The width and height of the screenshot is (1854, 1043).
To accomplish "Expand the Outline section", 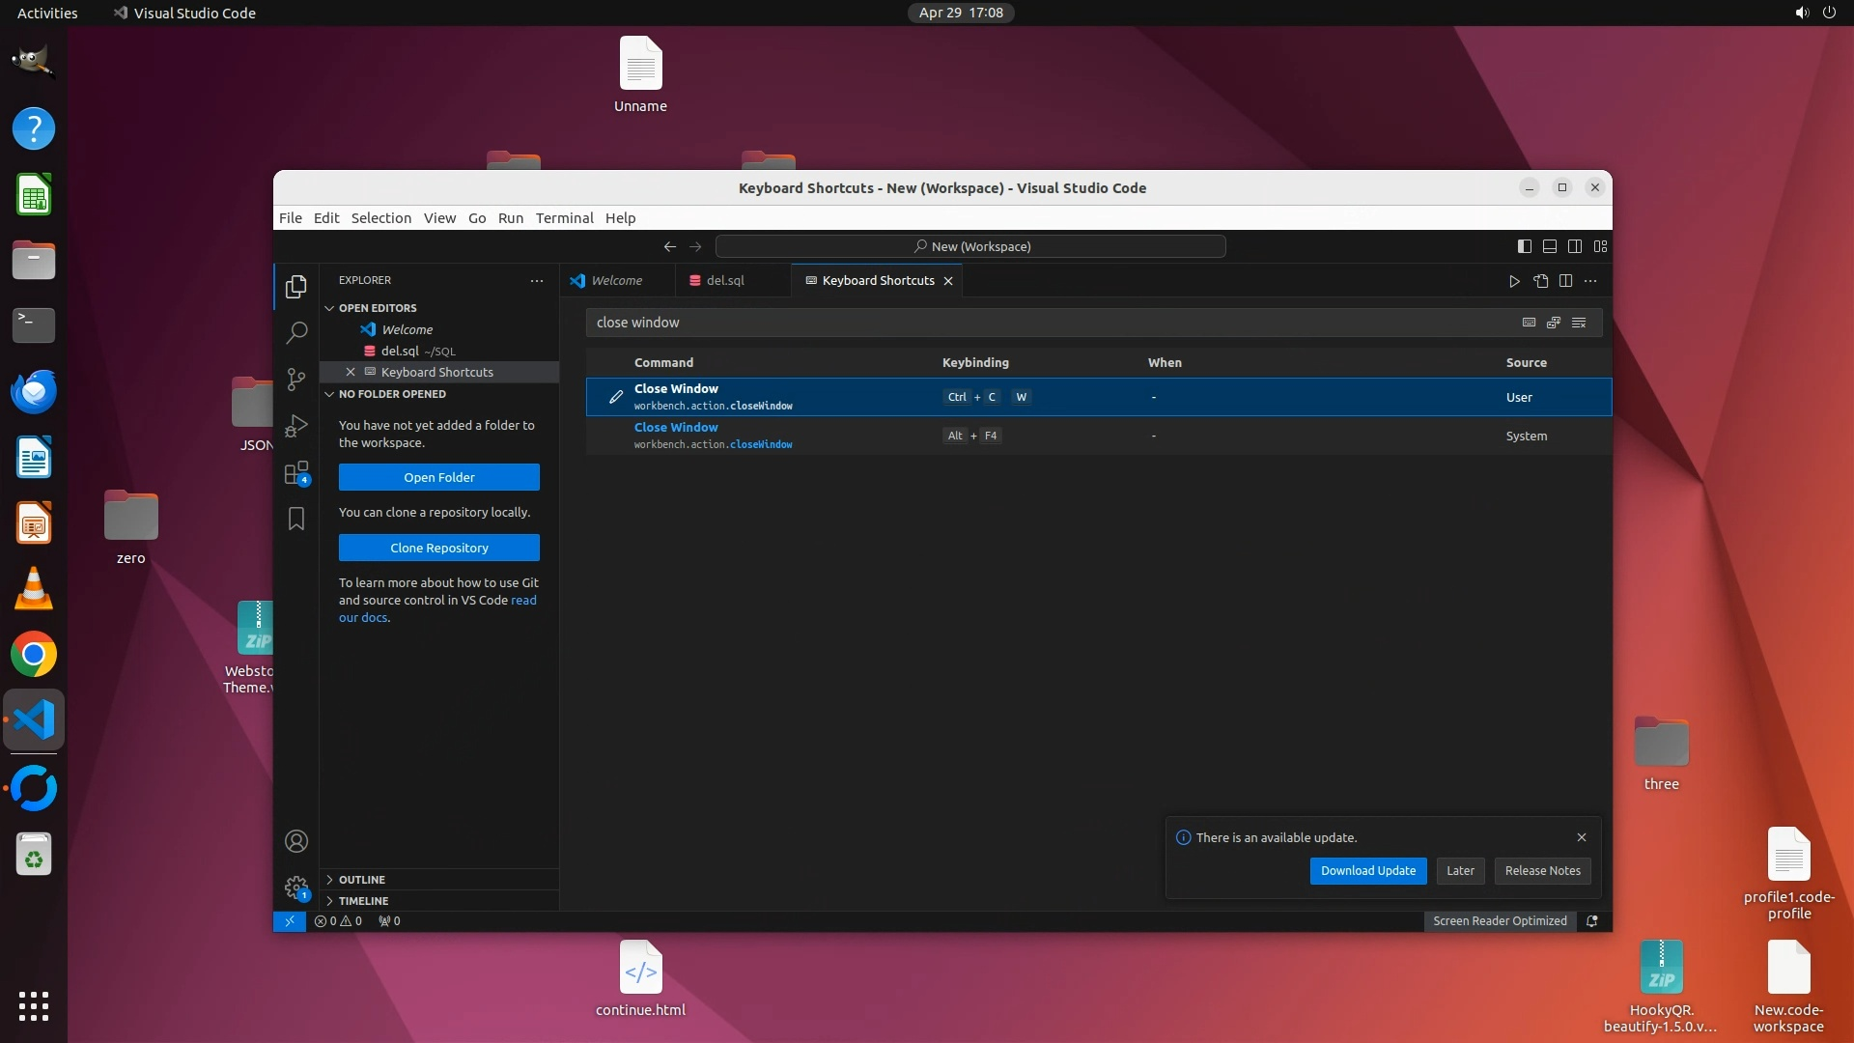I will coord(361,880).
